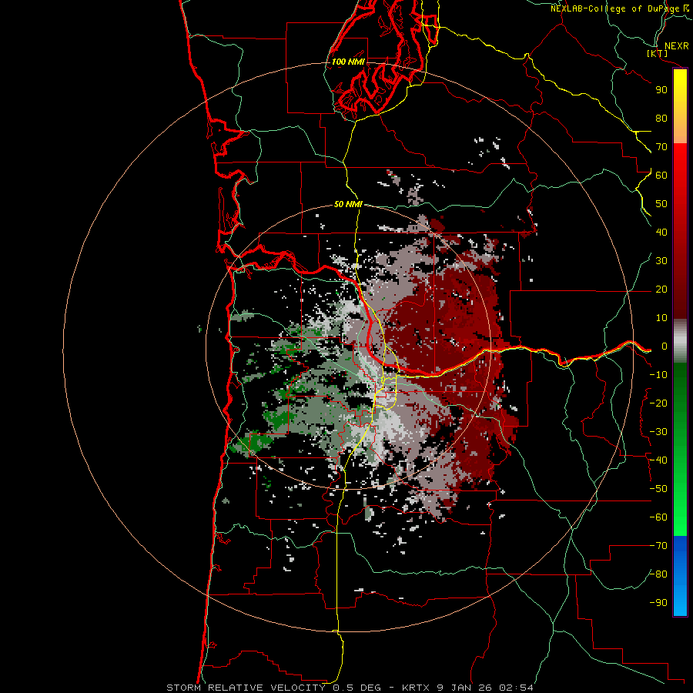Click the STORM RELATIVE VELOCITY product caption
This screenshot has height=693, width=693.
coord(350,688)
